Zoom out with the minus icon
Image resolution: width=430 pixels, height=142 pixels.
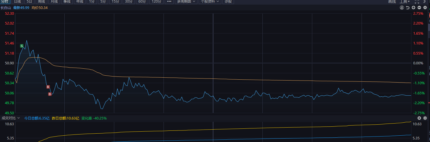pyautogui.click(x=419, y=8)
